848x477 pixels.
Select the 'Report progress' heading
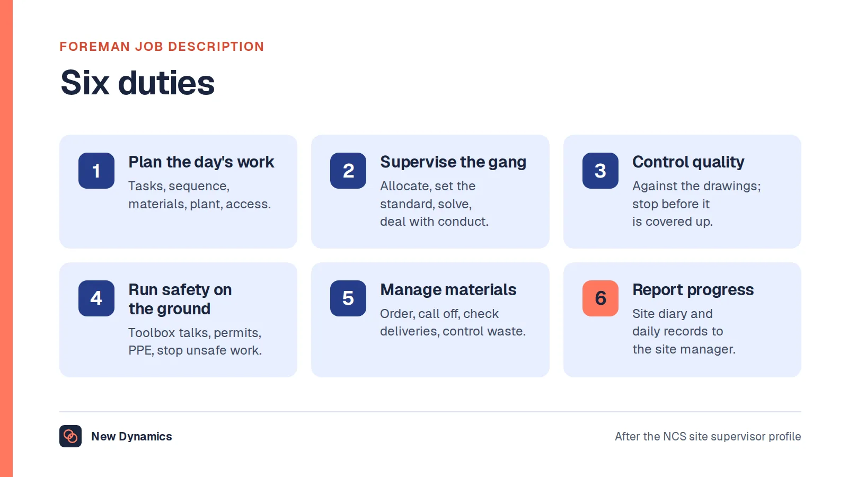pos(693,290)
